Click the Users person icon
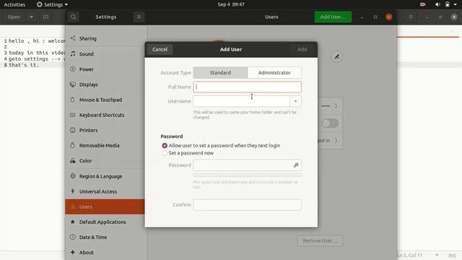This screenshot has height=260, width=462. click(73, 207)
